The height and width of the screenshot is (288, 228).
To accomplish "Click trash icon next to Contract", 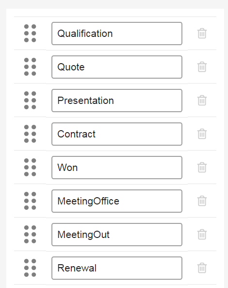I will coord(202,134).
